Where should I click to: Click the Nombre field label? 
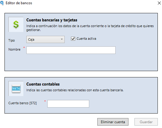[14, 49]
